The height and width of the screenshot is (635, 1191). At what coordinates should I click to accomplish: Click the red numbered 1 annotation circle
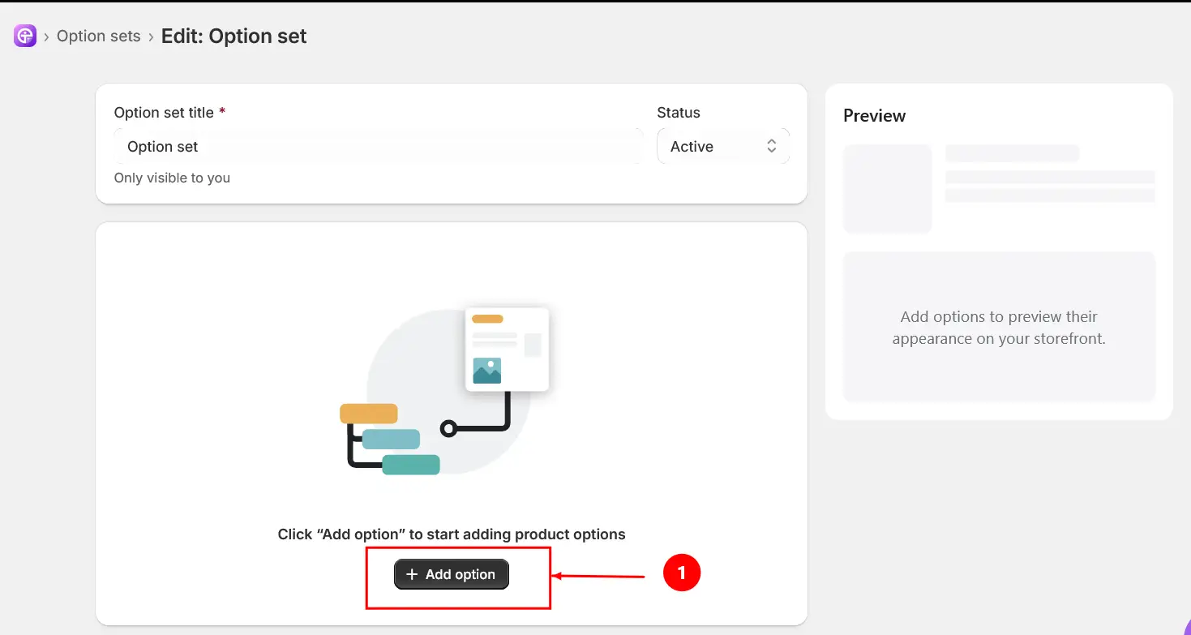[x=682, y=573]
